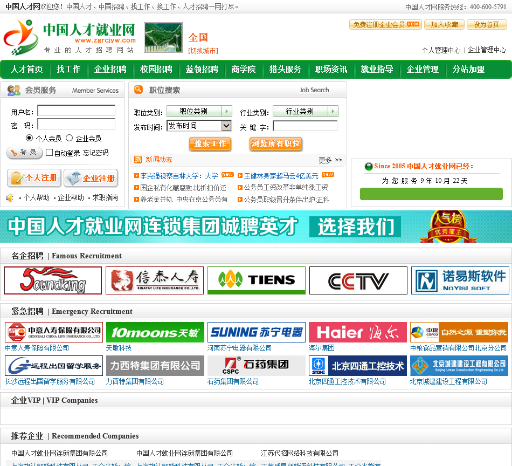Open the 分站加盟 nav item
Image resolution: width=512 pixels, height=466 pixels.
(x=468, y=69)
